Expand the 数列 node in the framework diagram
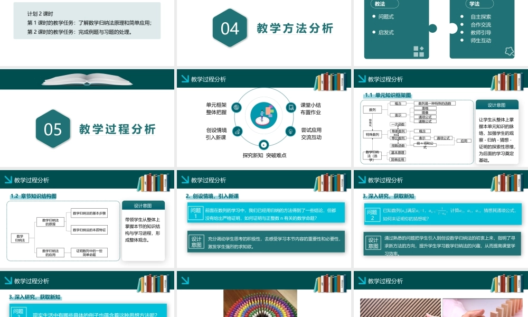This screenshot has width=528, height=317. [x=371, y=109]
